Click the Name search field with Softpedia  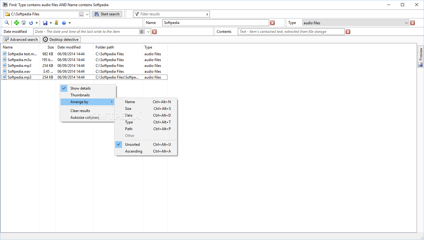[216, 23]
